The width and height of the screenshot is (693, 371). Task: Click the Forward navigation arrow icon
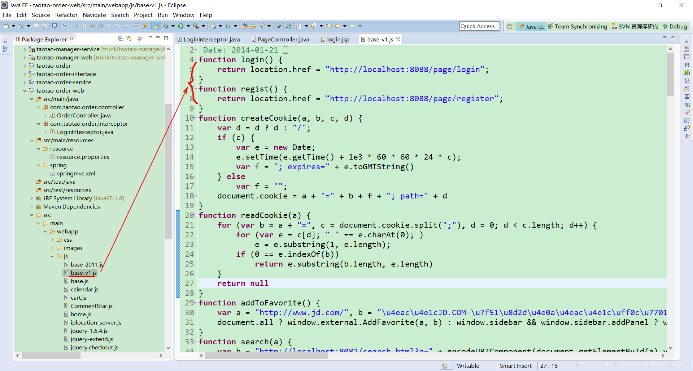pyautogui.click(x=353, y=26)
